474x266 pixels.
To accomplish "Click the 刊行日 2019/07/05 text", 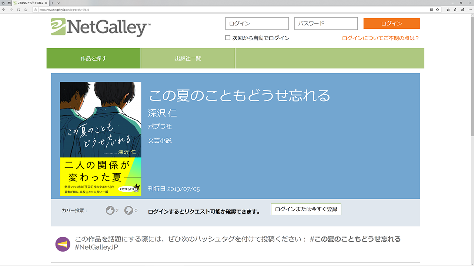I will click(174, 189).
